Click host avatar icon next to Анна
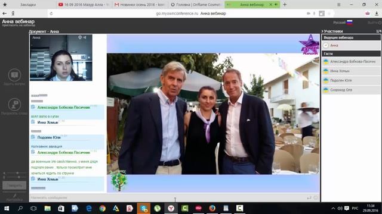382x214 pixels. pyautogui.click(x=326, y=45)
